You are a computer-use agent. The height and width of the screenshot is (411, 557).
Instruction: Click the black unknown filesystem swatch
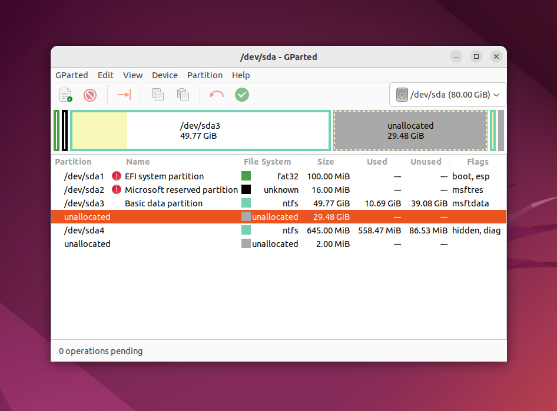tap(246, 189)
